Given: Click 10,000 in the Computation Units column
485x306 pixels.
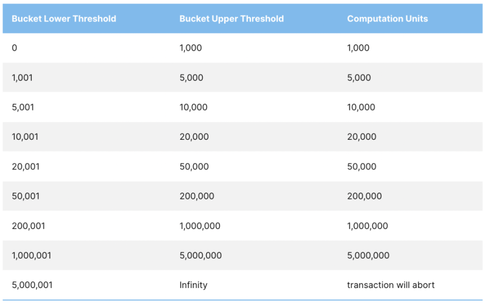Looking at the screenshot, I should coord(361,107).
